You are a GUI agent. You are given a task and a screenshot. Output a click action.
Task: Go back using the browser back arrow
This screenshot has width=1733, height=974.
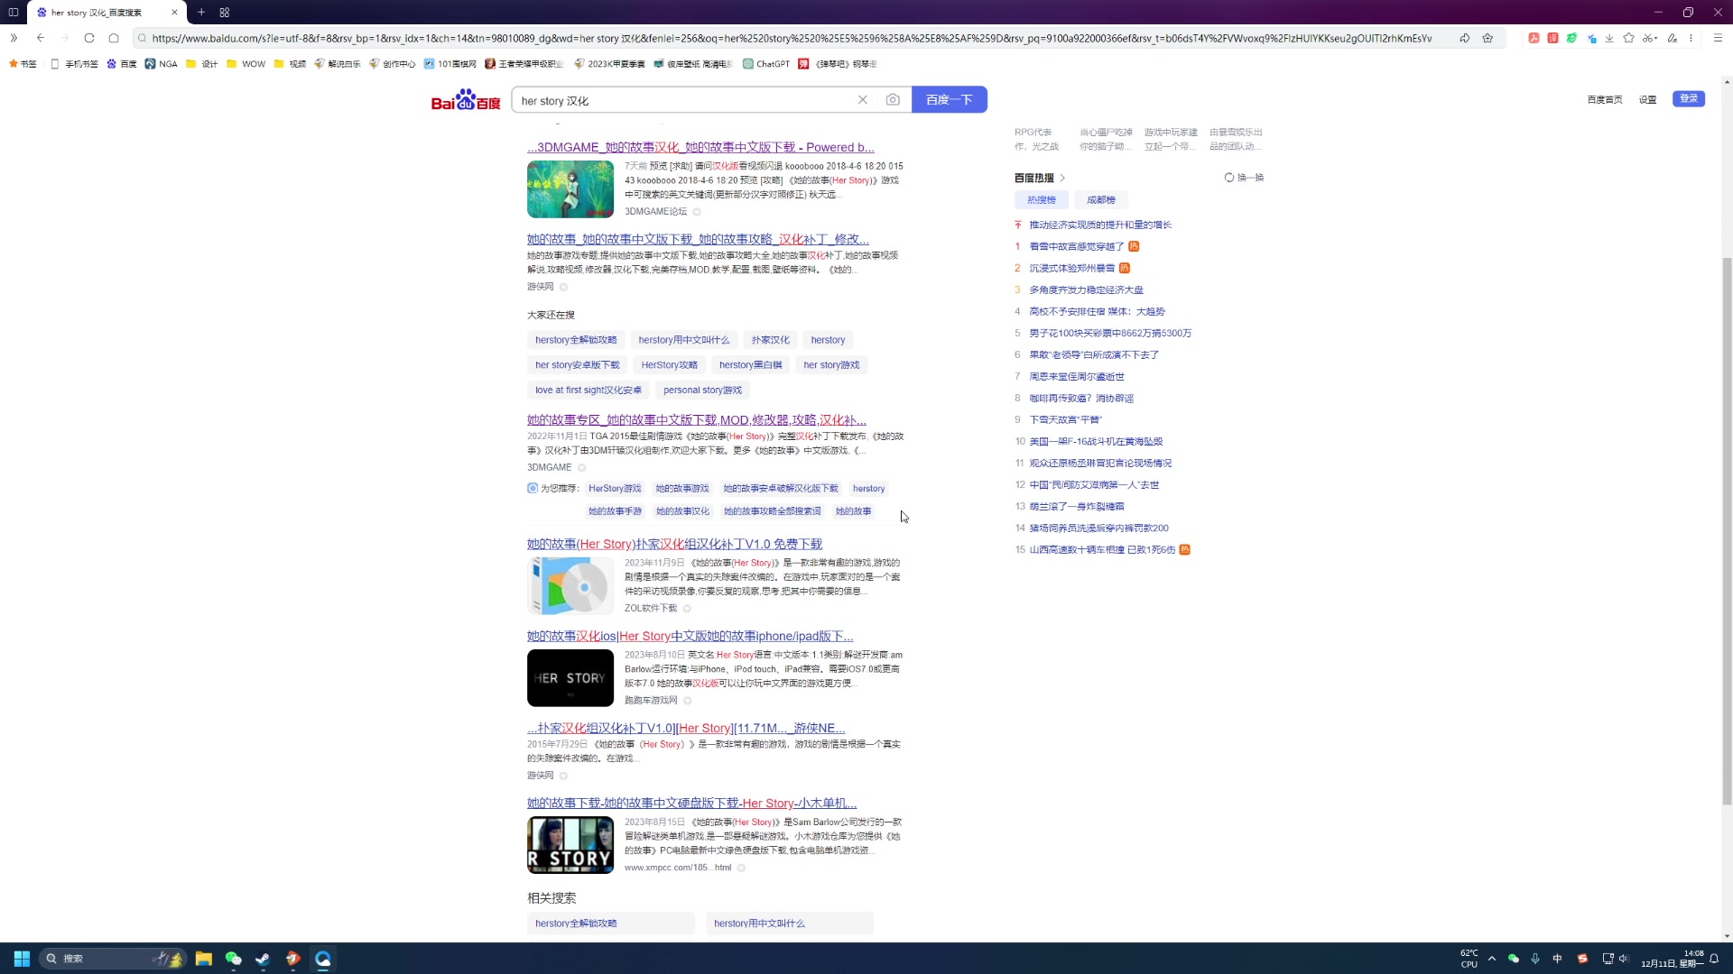[x=41, y=38]
